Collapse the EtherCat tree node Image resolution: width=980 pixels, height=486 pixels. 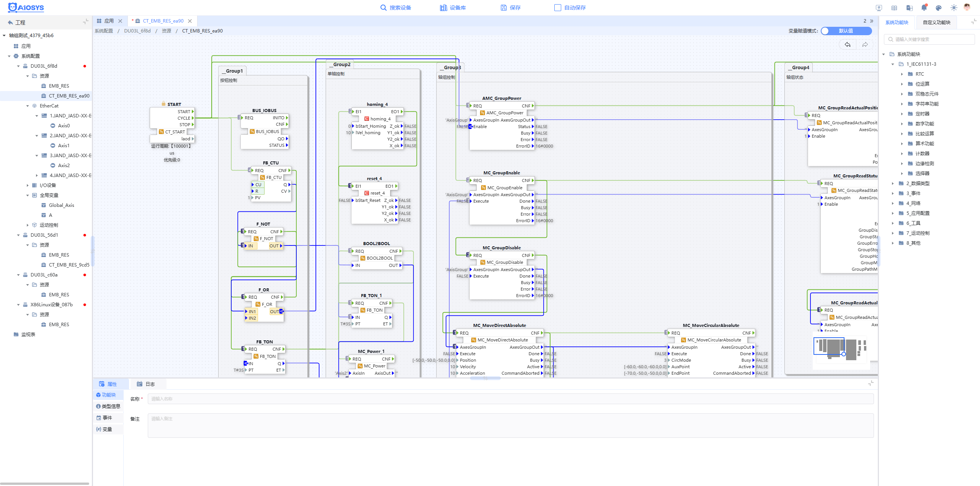[28, 106]
